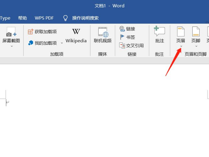Click the 操作说明搜索 search box
Viewport: 209px width, 157px height.
point(85,18)
